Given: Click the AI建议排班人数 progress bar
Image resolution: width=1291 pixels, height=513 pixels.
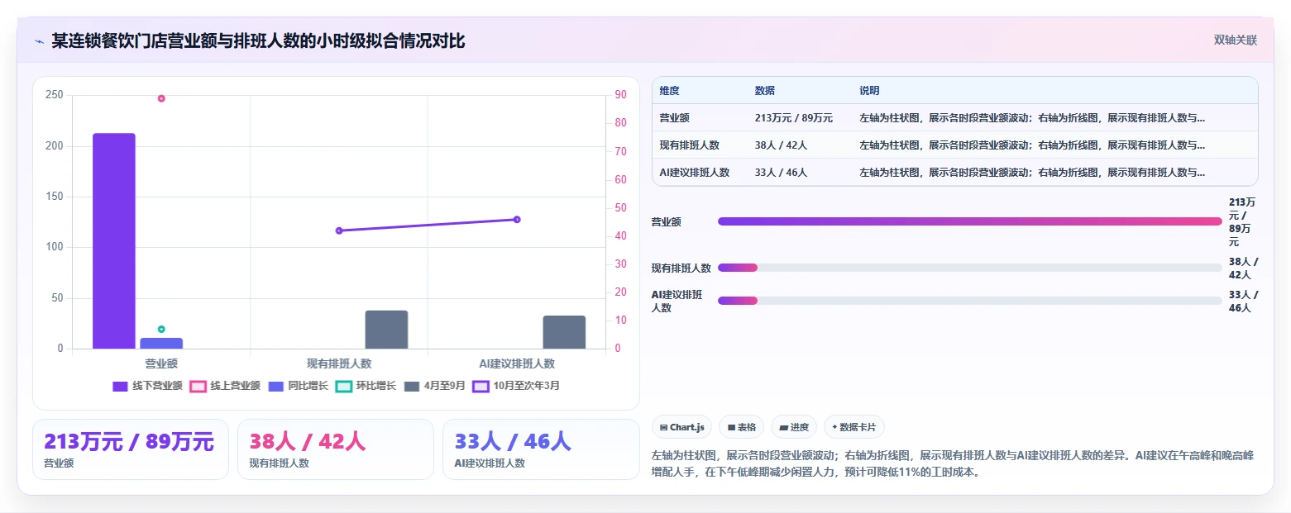Looking at the screenshot, I should (x=969, y=301).
